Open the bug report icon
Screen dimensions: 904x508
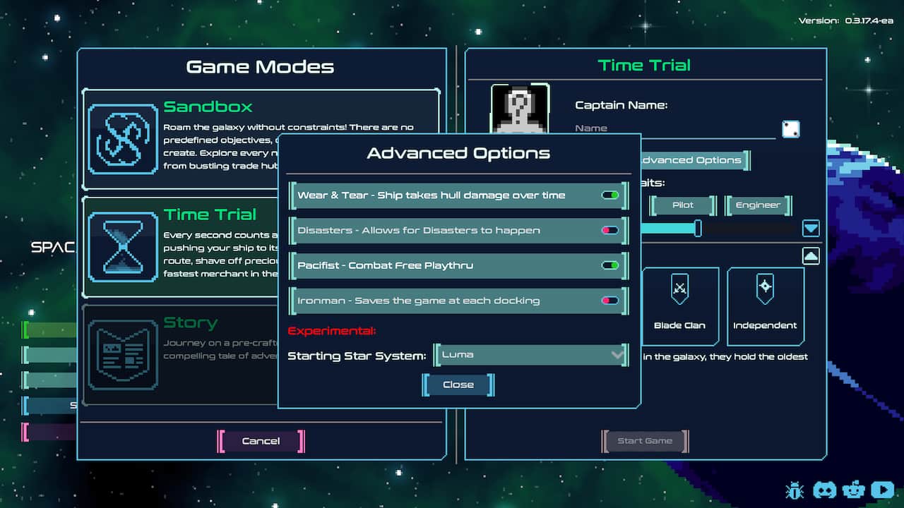tap(795, 490)
